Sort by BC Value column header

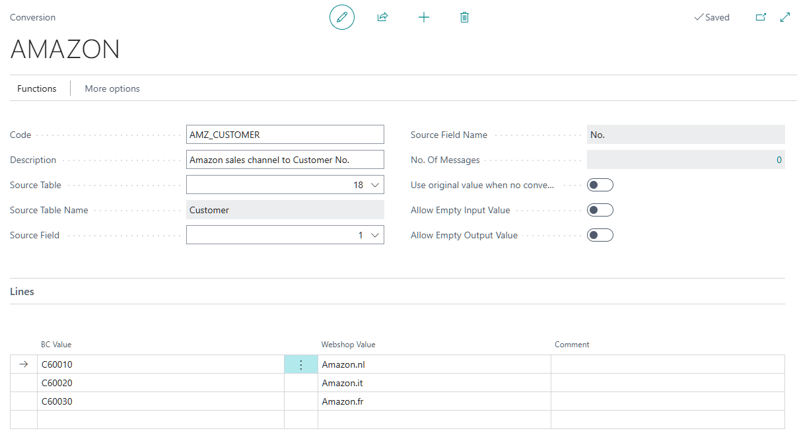click(x=56, y=345)
